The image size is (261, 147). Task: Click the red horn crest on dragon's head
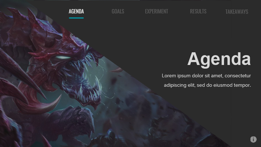50,40
